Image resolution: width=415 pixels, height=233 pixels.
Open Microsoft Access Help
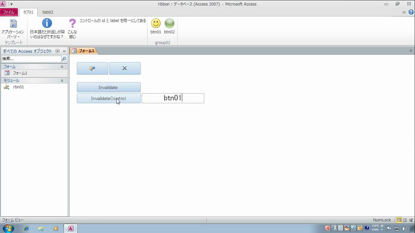411,12
